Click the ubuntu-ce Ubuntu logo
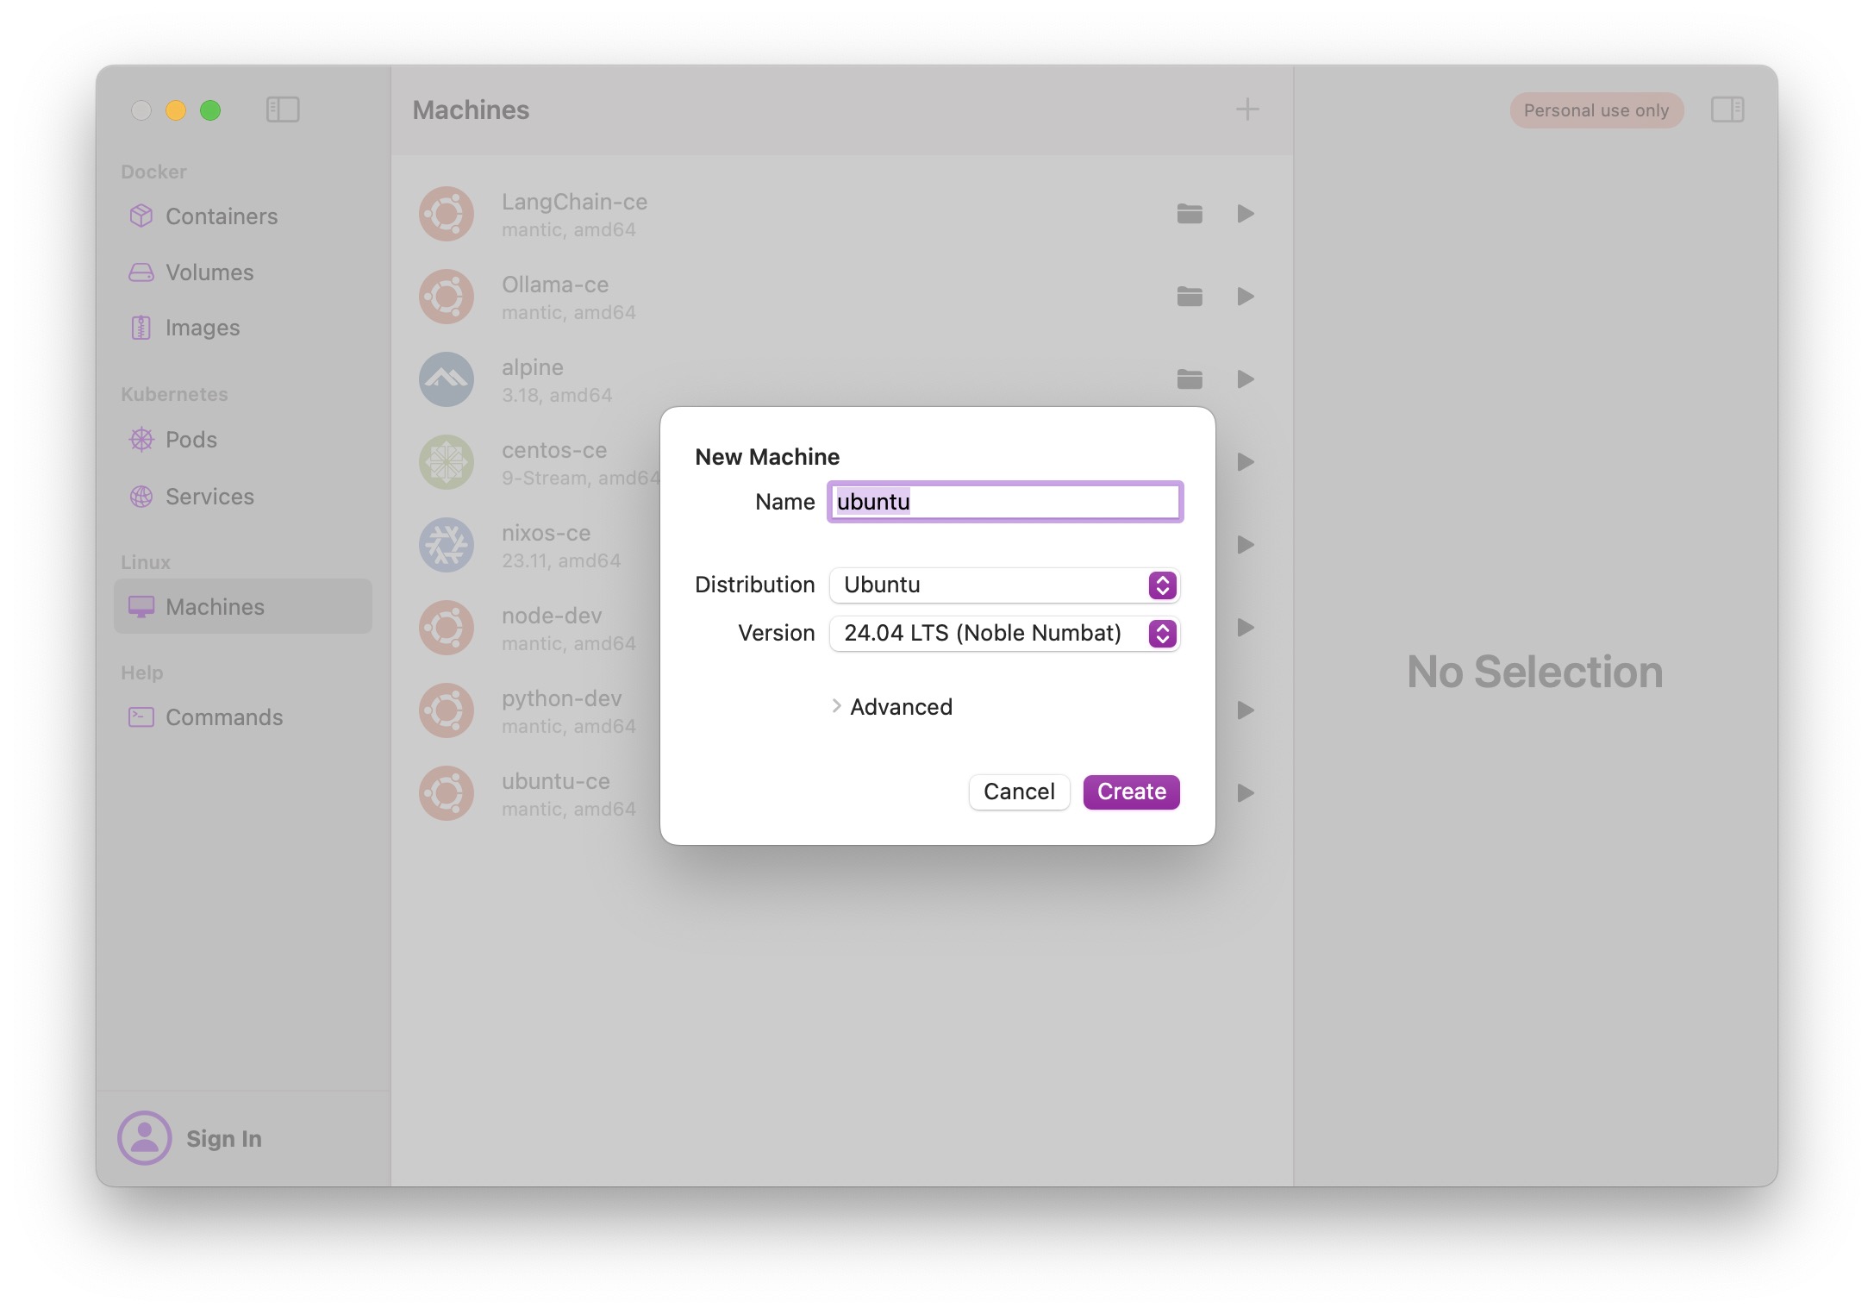This screenshot has height=1314, width=1874. (x=447, y=793)
